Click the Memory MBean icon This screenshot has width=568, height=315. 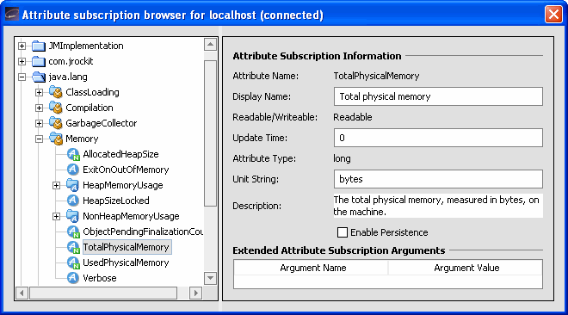pyautogui.click(x=56, y=139)
